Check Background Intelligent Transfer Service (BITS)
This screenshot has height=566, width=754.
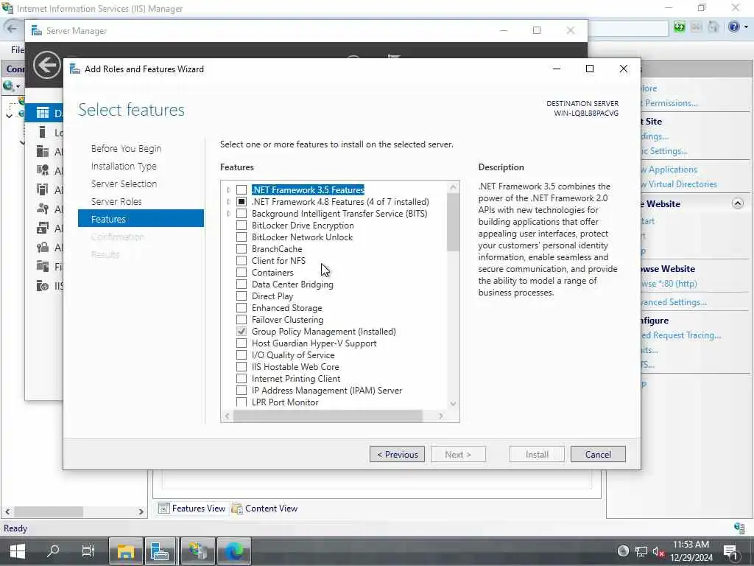pyautogui.click(x=242, y=213)
